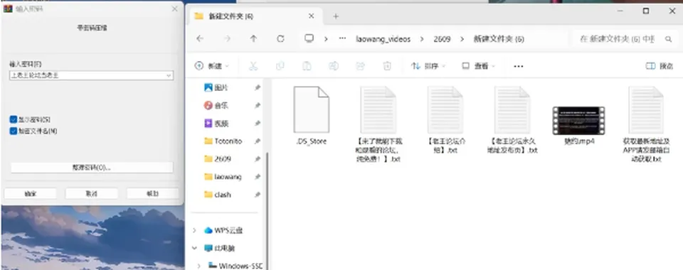Image resolution: width=683 pixels, height=270 pixels.
Task: Open 帮助 in the password dialog
Action: click(152, 193)
